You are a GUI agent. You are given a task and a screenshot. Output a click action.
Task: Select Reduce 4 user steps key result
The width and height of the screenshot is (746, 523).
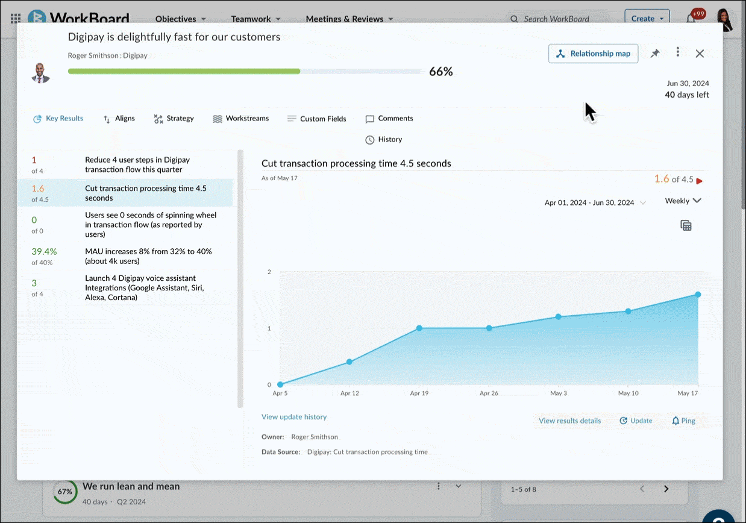click(125, 164)
